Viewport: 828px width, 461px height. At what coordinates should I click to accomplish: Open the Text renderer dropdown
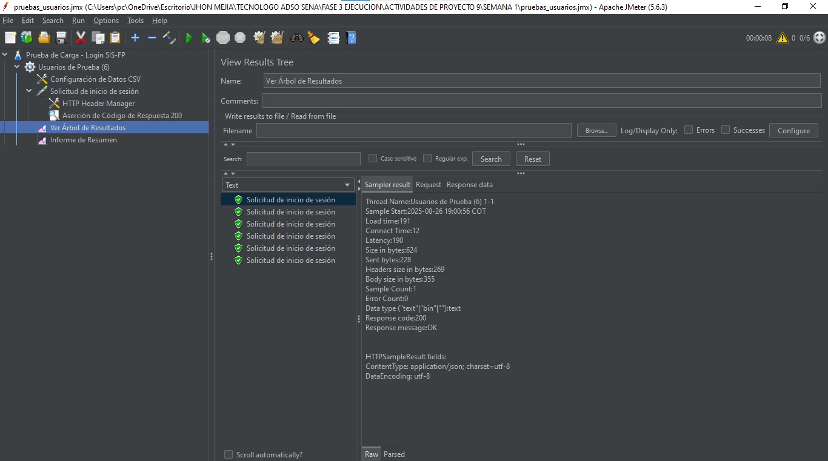point(288,185)
